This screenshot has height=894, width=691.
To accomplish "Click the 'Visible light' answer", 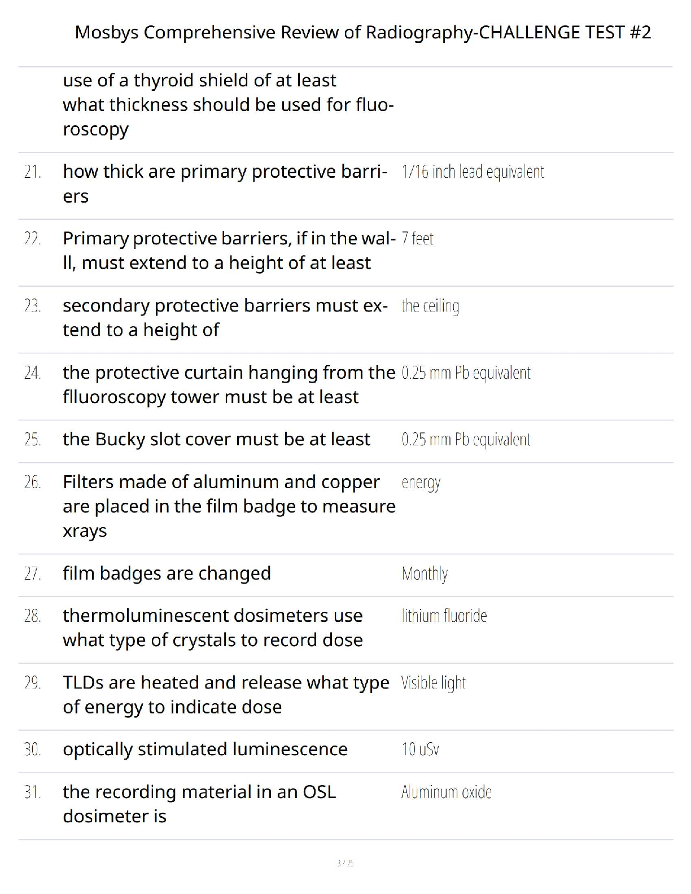I will click(x=433, y=683).
